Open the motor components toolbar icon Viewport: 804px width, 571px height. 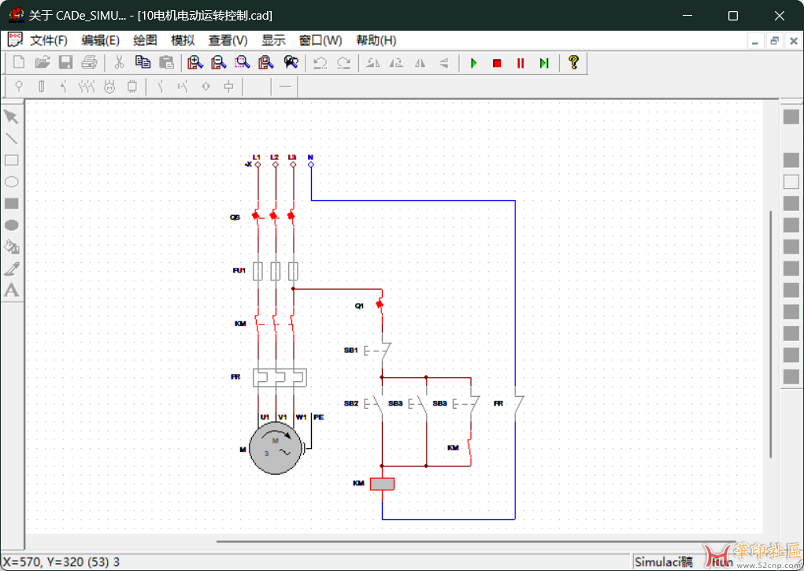click(109, 86)
